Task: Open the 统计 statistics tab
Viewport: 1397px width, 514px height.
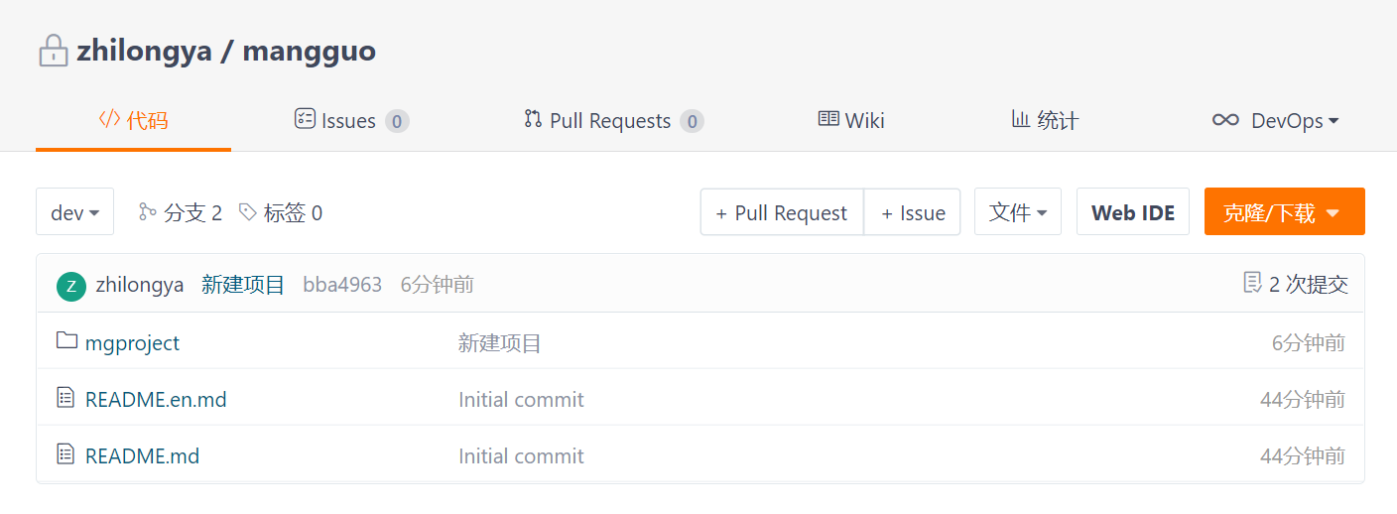Action: 1045,120
